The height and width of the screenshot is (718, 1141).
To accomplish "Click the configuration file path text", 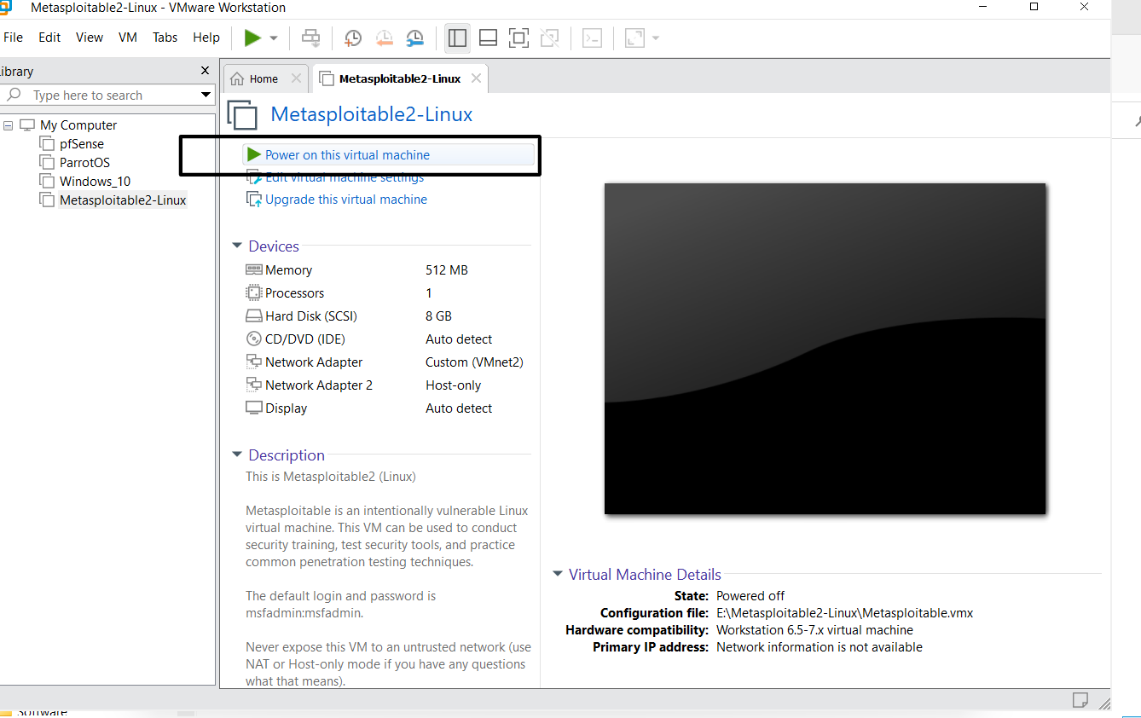I will 844,613.
